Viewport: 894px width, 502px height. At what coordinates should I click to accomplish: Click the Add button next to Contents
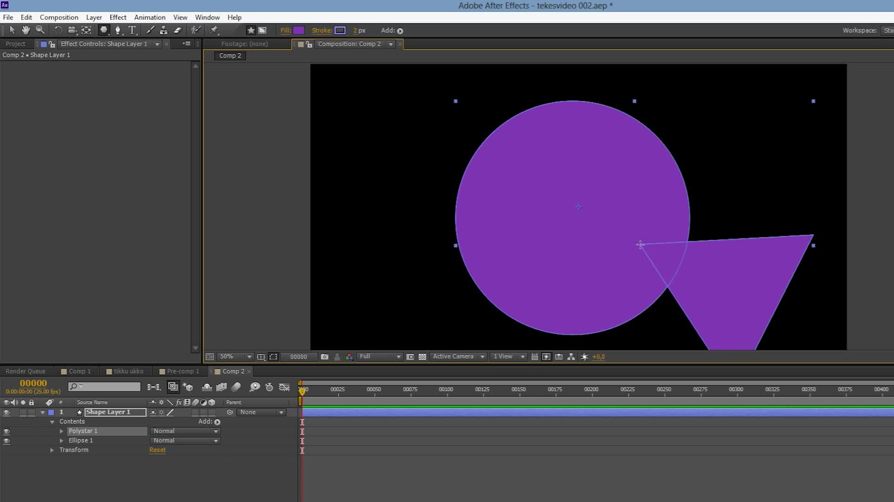pos(216,422)
